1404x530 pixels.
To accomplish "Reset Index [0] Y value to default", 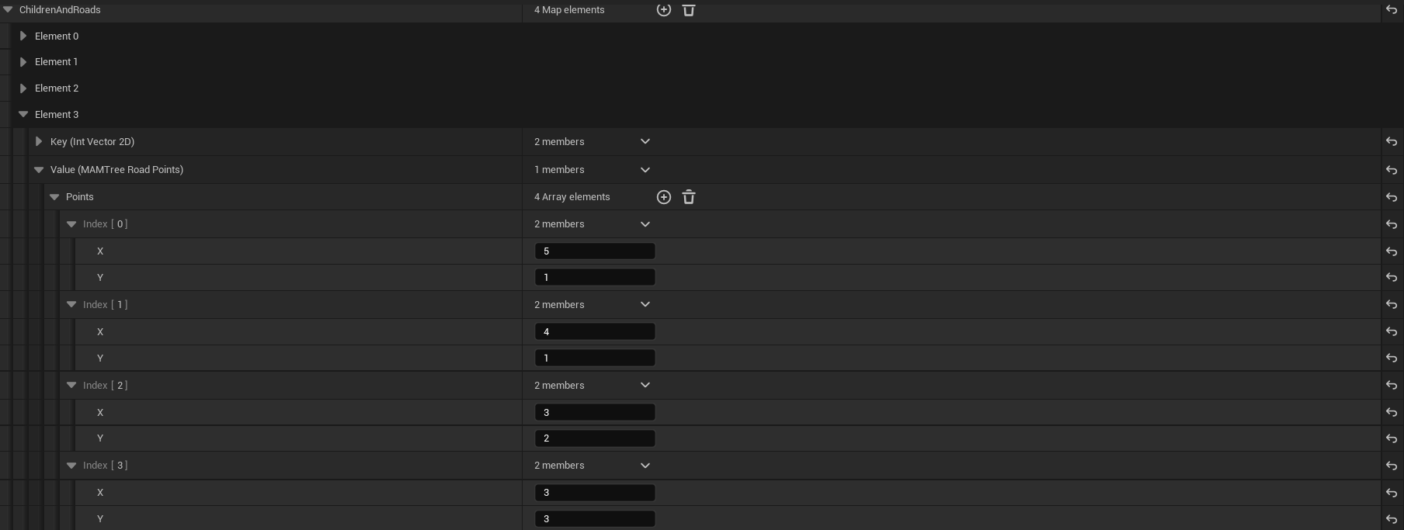I will pos(1392,277).
